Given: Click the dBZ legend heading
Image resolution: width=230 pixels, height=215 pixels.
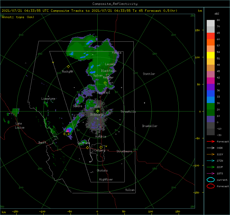Looking at the screenshot, I should 217,14.
